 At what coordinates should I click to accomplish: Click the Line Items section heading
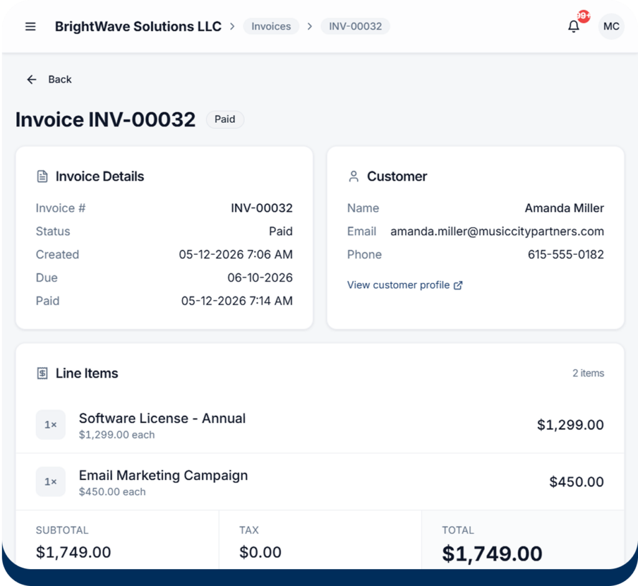coord(87,373)
